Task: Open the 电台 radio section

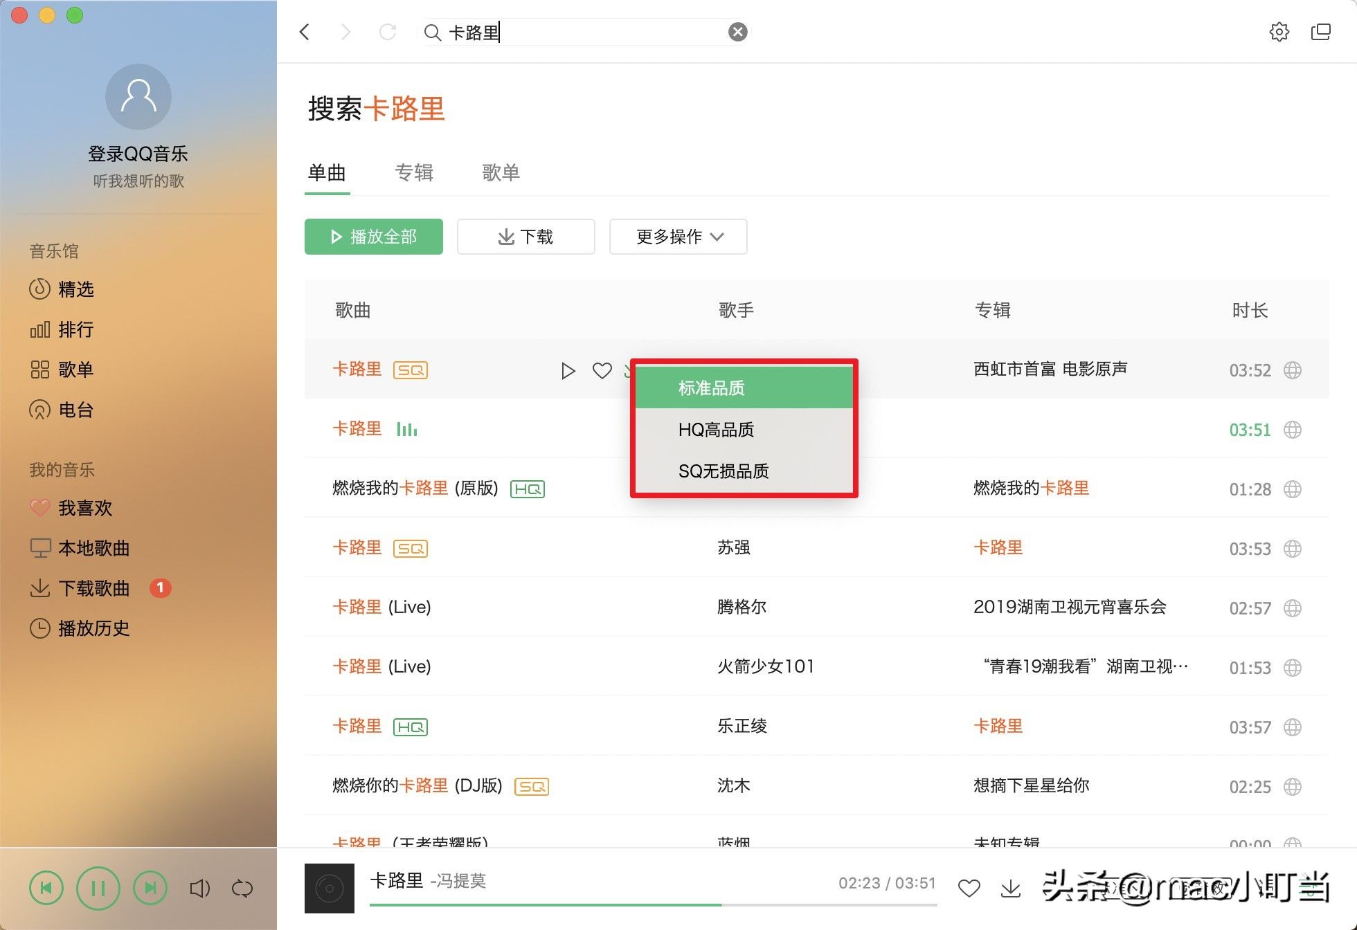Action: point(76,410)
